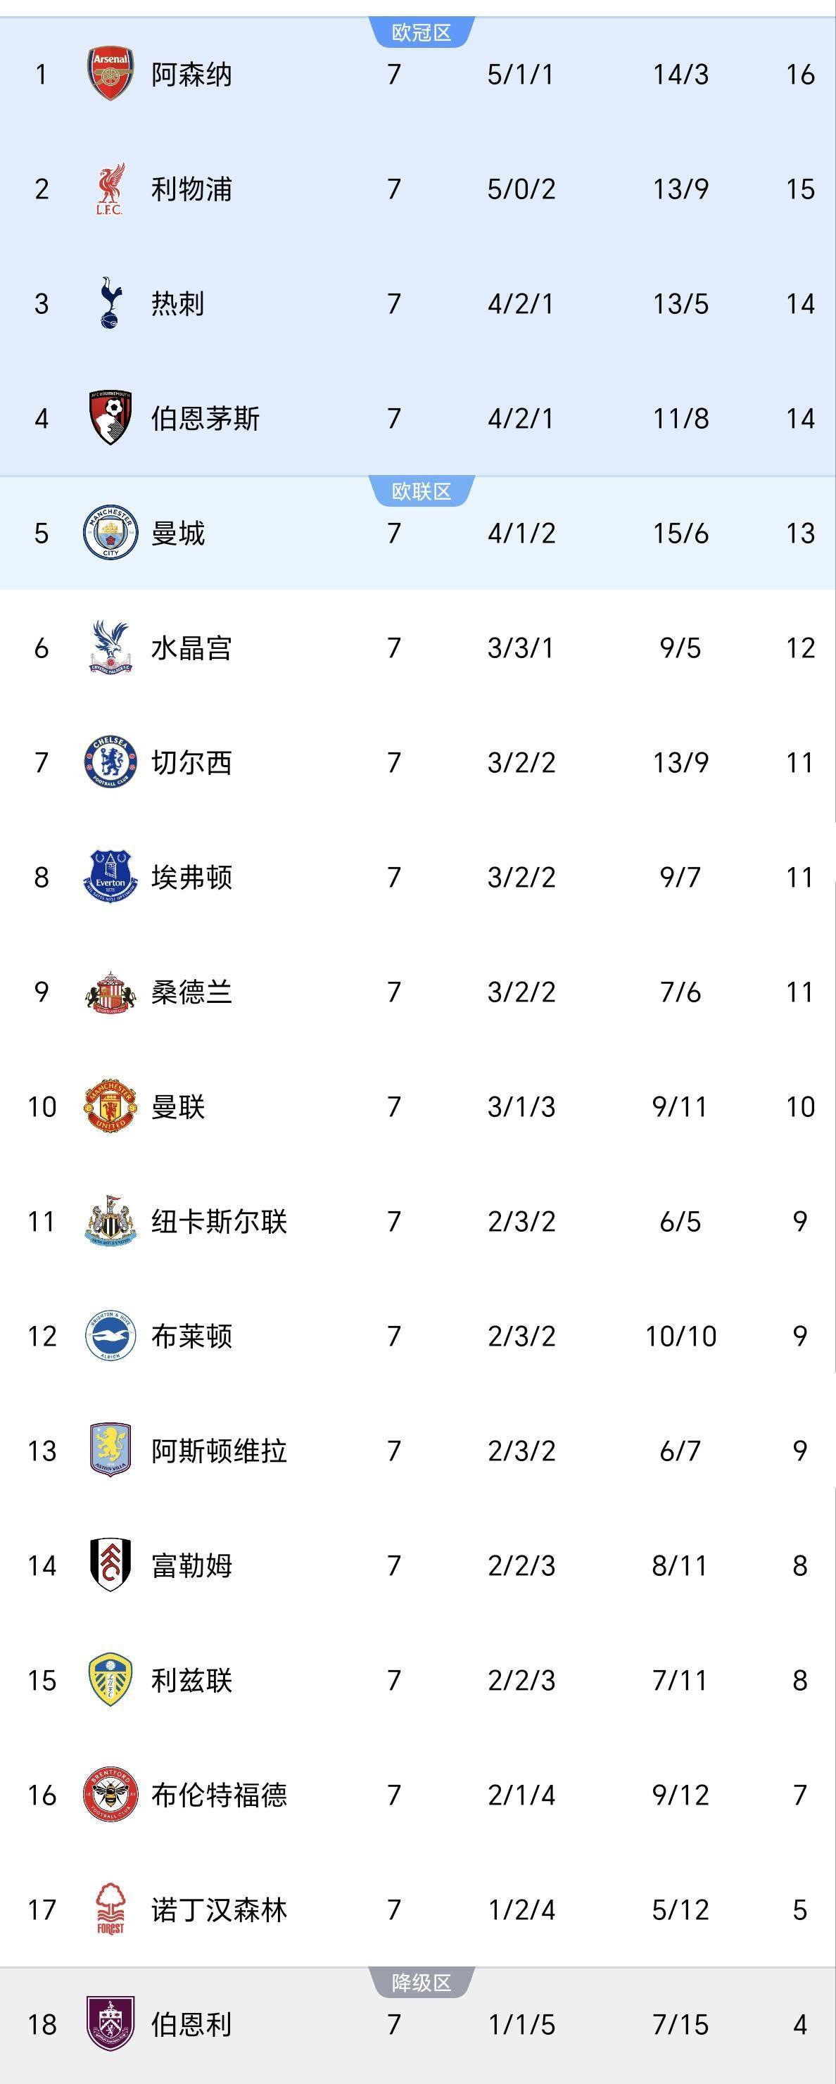
Task: Open the Bournemouth club badge
Action: pos(110,417)
